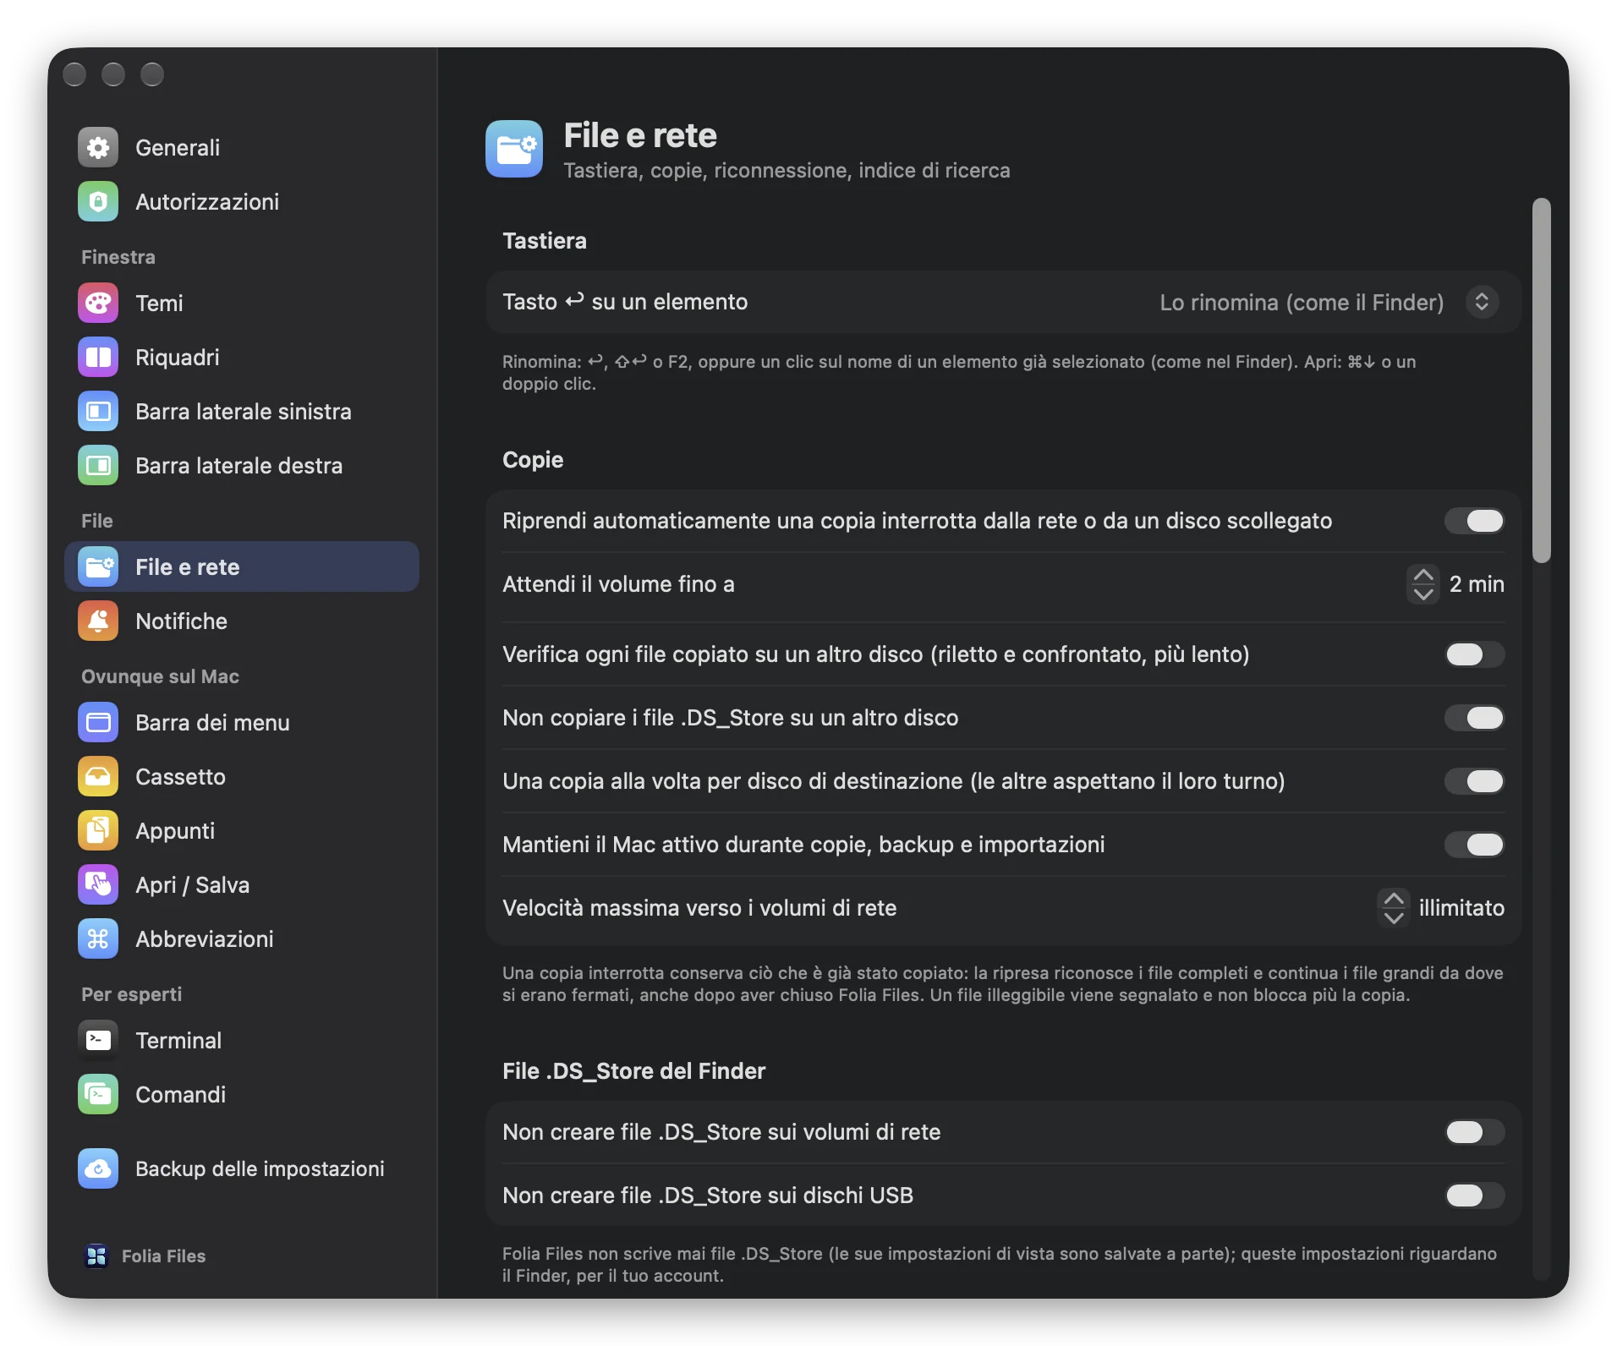
Task: Go to Barra laterale sinistra settings
Action: [242, 412]
